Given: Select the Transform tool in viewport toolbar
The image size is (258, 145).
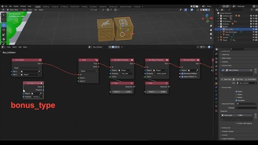Looking at the screenshot, I should point(4,39).
